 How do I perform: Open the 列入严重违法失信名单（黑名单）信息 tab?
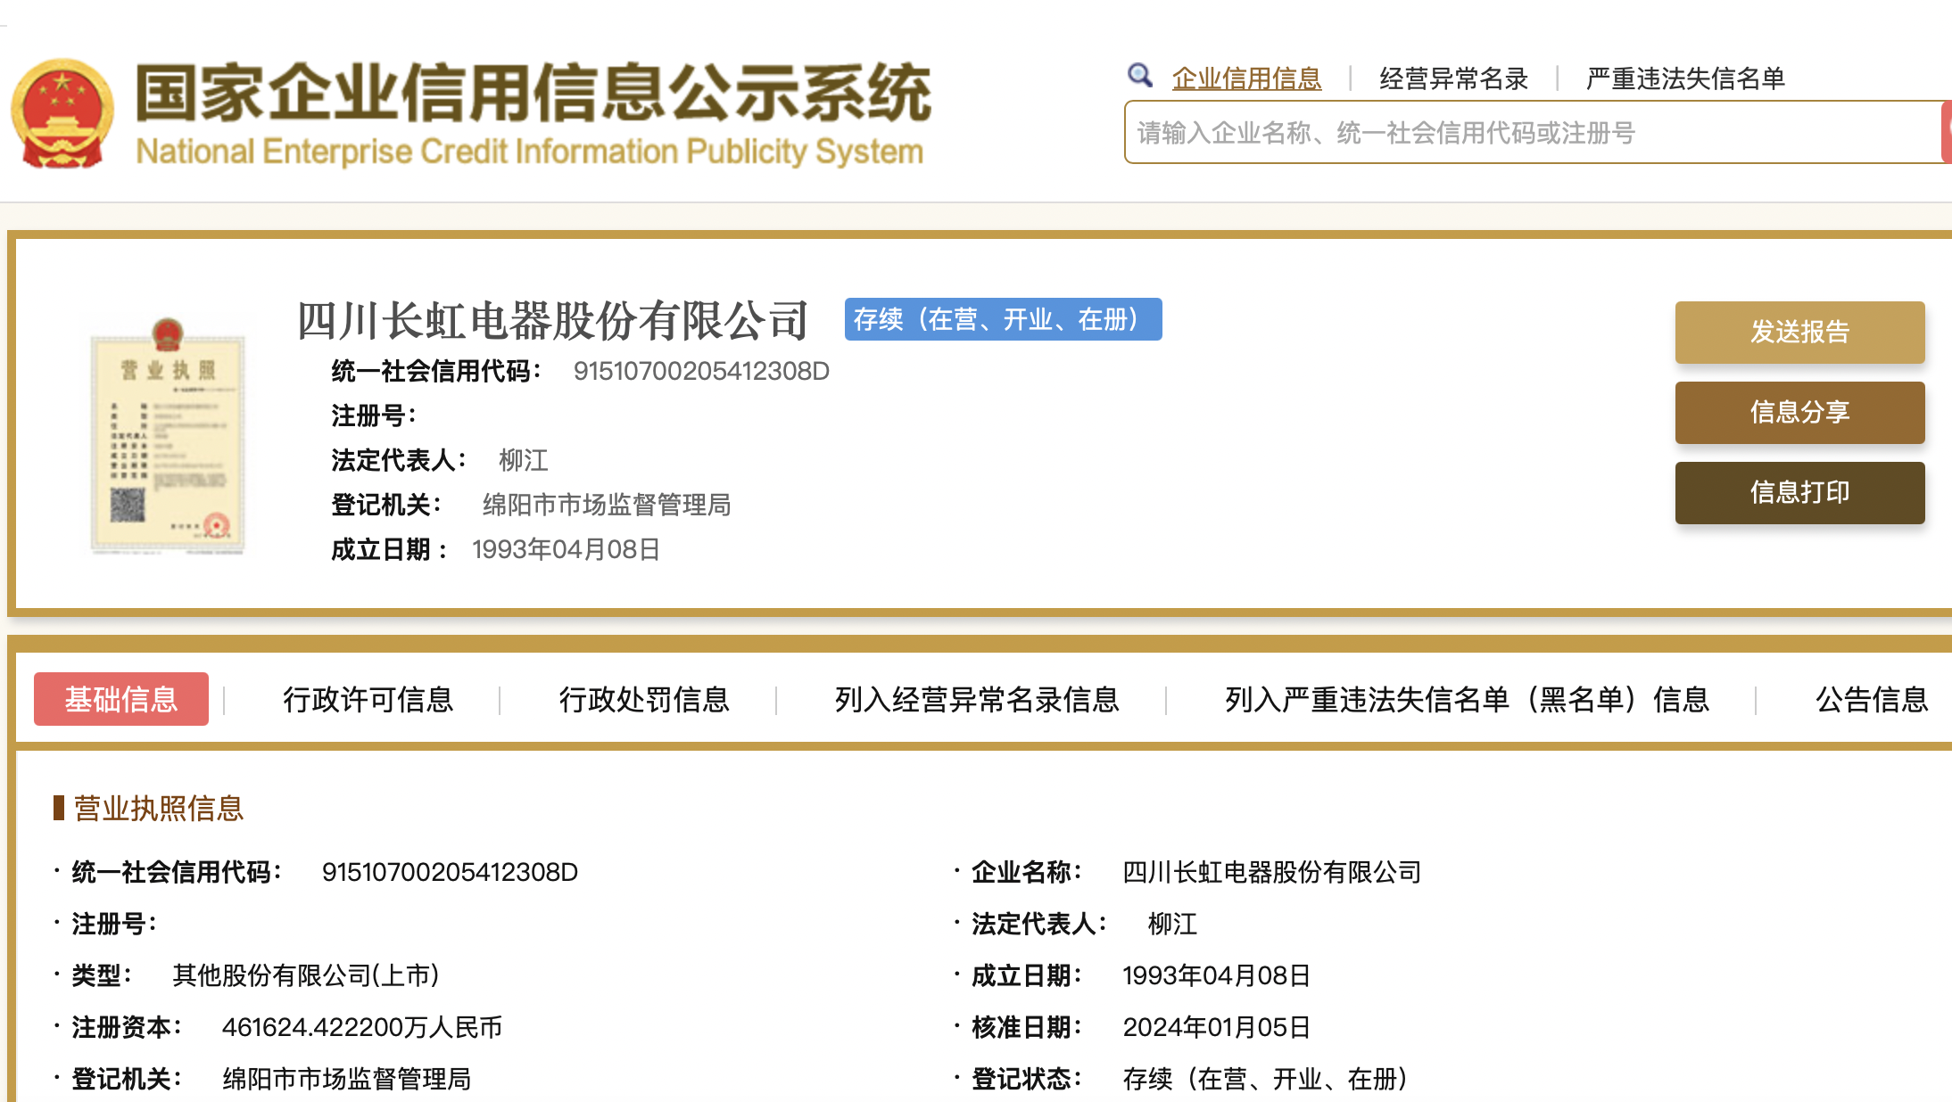point(1467,700)
